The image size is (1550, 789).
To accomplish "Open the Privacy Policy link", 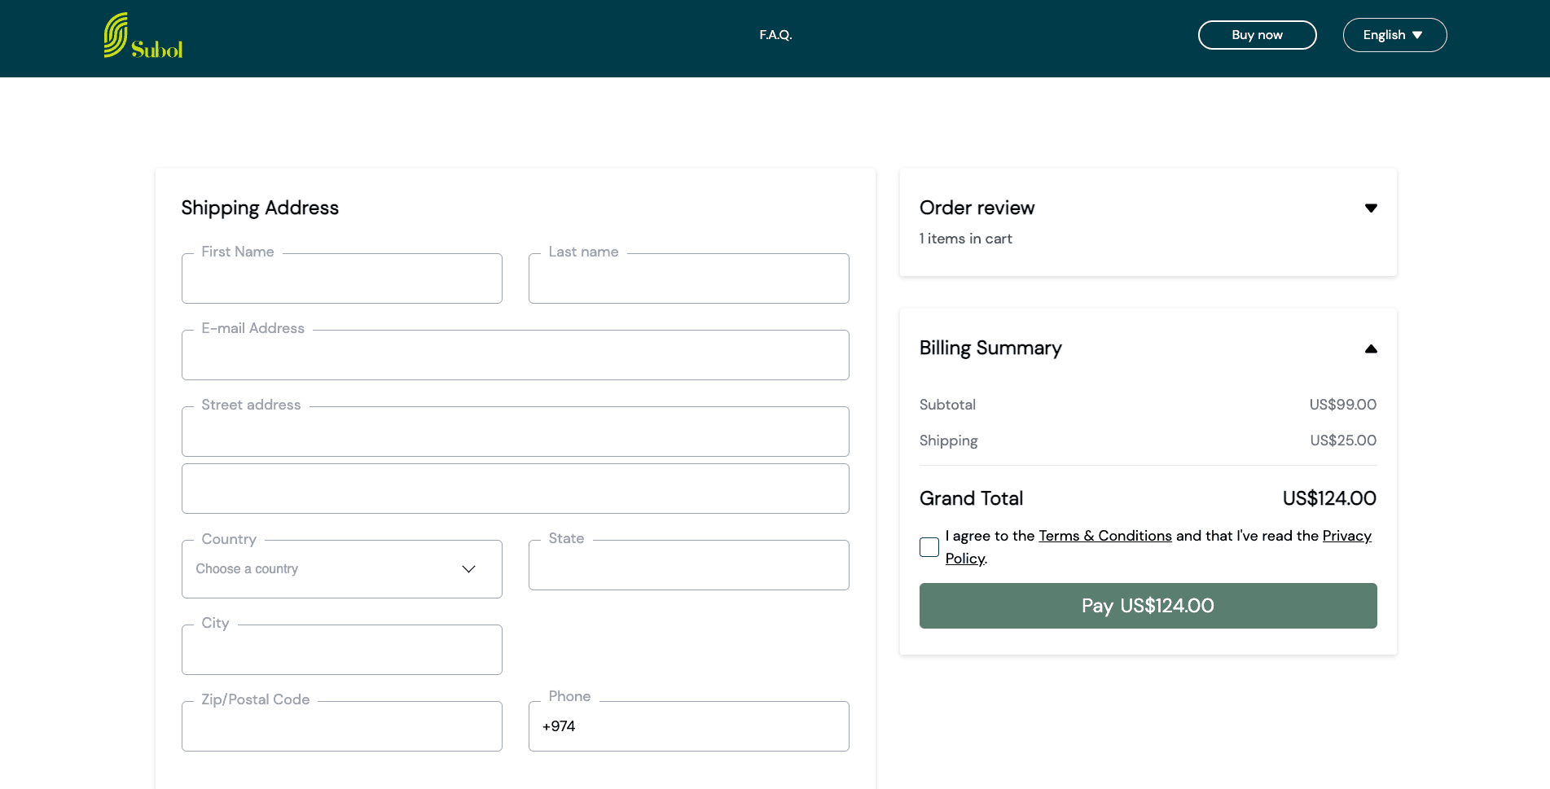I will (1346, 536).
